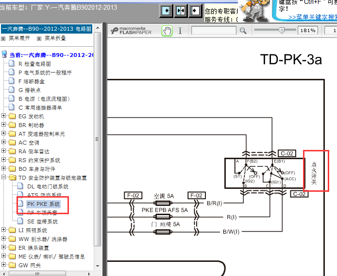This screenshot has width=337, height=276.
Task: Click the 菜单展开 link
Action: pyautogui.click(x=19, y=38)
